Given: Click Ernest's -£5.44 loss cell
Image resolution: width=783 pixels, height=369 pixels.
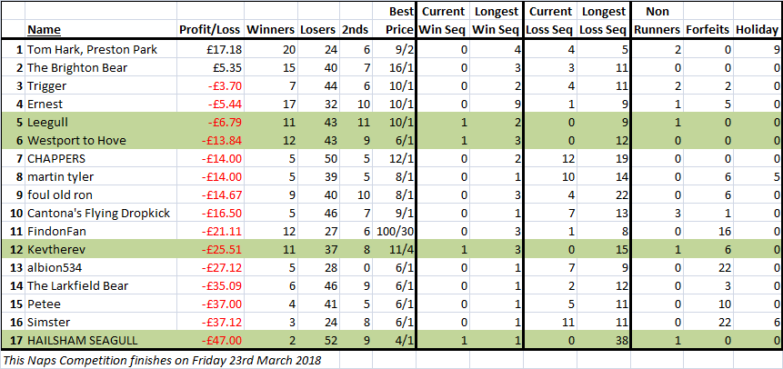Looking at the screenshot, I should (x=211, y=104).
